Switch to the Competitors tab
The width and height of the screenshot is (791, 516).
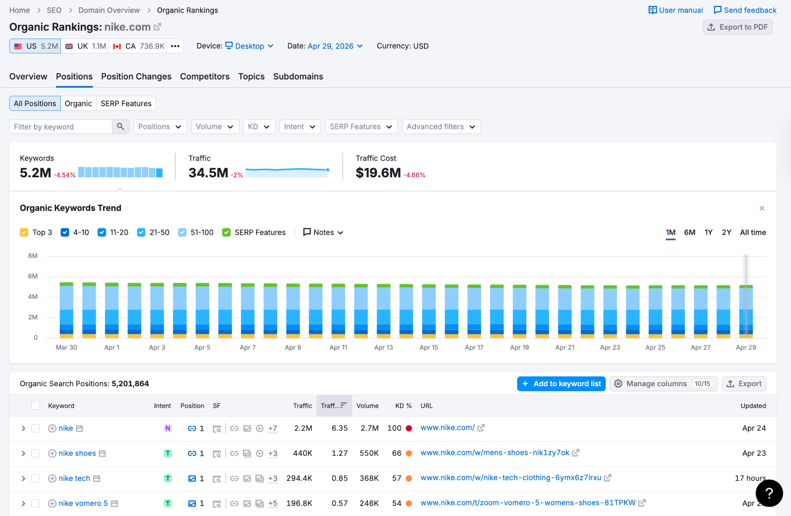tap(205, 76)
